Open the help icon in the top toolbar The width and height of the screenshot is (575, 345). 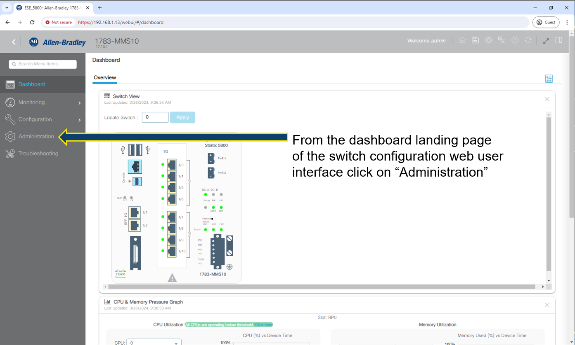coord(515,40)
